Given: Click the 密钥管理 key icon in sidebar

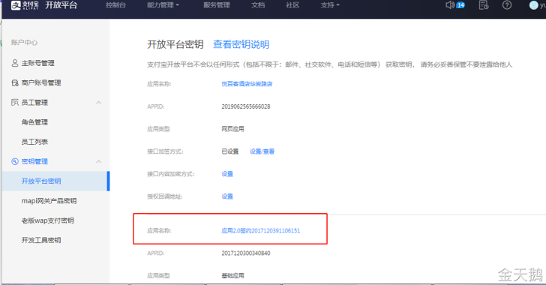Looking at the screenshot, I should (x=15, y=161).
